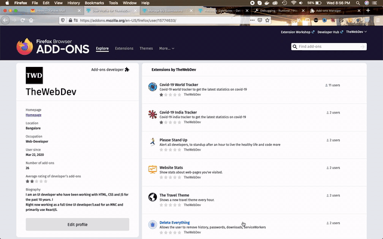The width and height of the screenshot is (383, 239).
Task: Open macOS Spotlight search
Action: click(358, 3)
